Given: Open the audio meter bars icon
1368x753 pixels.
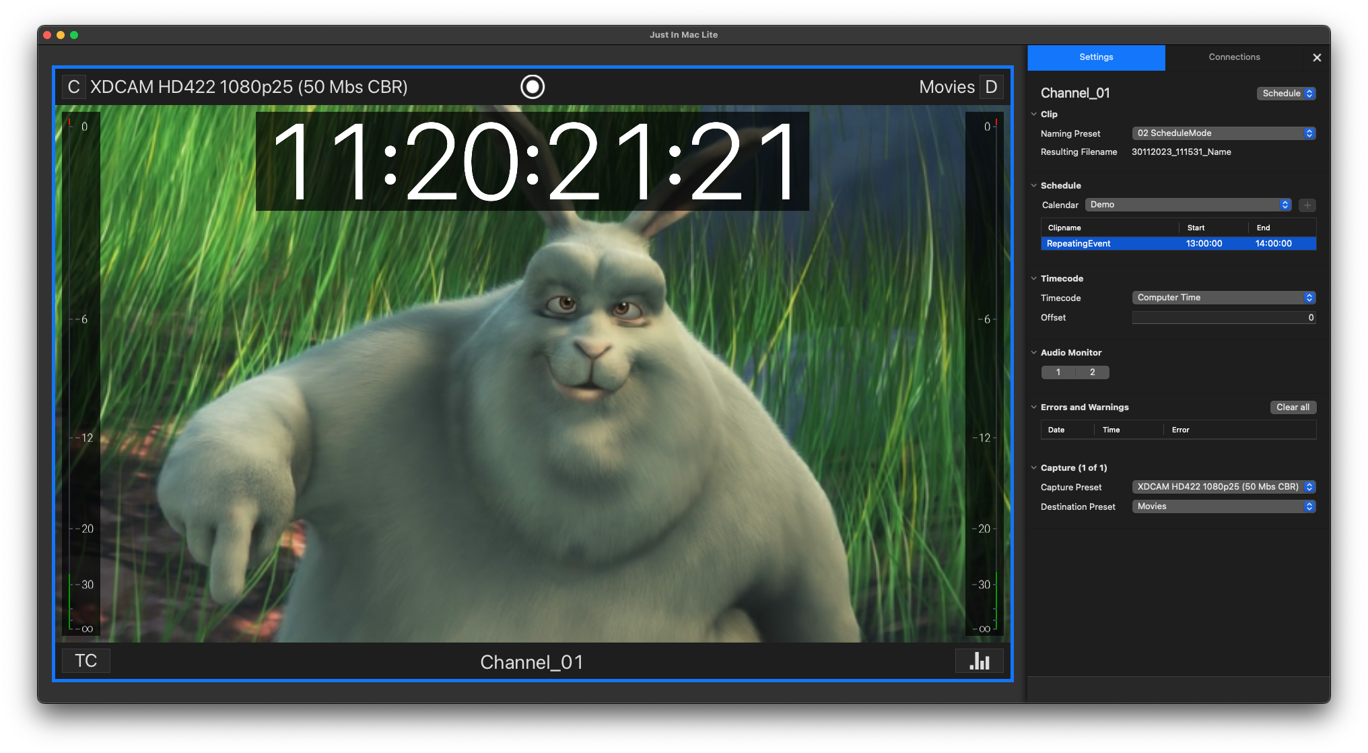Looking at the screenshot, I should [980, 661].
